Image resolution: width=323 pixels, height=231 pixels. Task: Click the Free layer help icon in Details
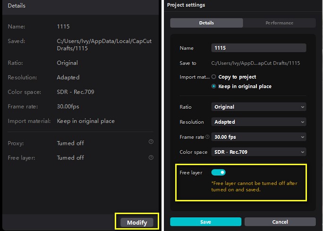[151, 157]
